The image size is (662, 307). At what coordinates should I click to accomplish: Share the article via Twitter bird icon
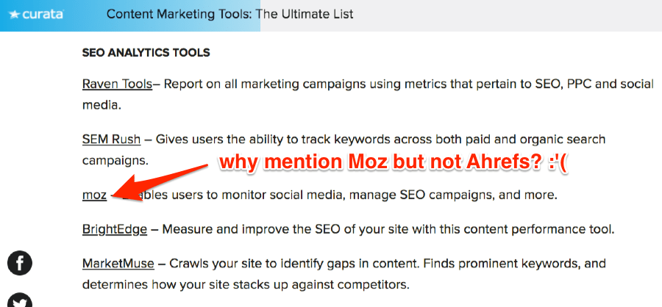[x=20, y=300]
